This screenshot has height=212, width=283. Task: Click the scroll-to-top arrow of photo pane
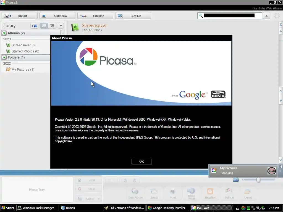[281, 25]
